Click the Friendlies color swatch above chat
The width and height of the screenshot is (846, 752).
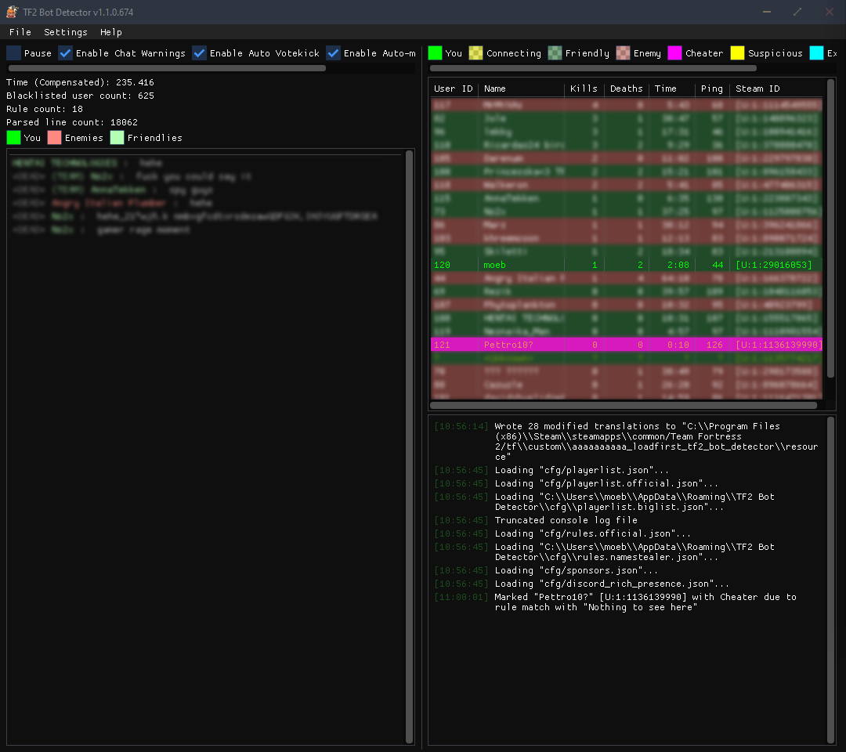tap(117, 138)
